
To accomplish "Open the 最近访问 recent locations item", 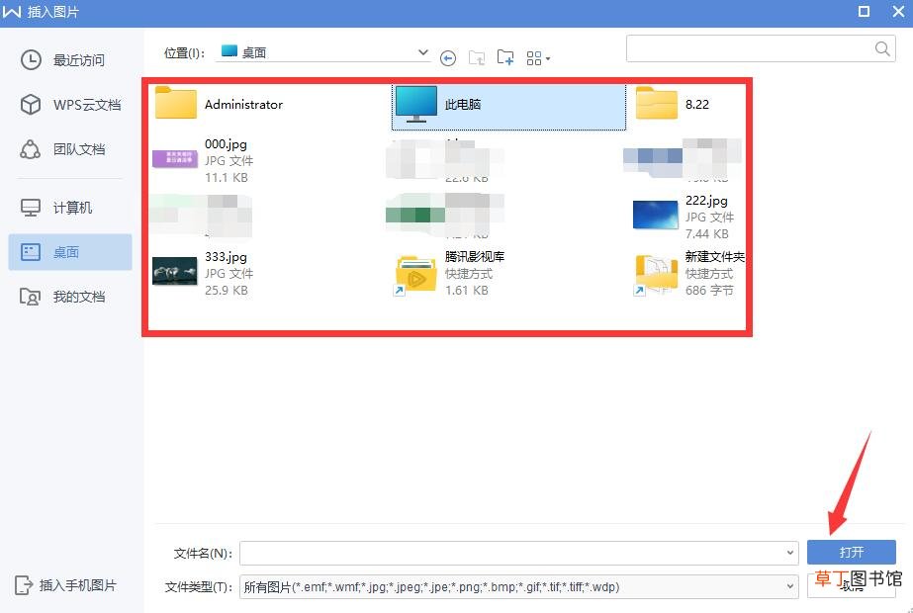I will point(63,60).
